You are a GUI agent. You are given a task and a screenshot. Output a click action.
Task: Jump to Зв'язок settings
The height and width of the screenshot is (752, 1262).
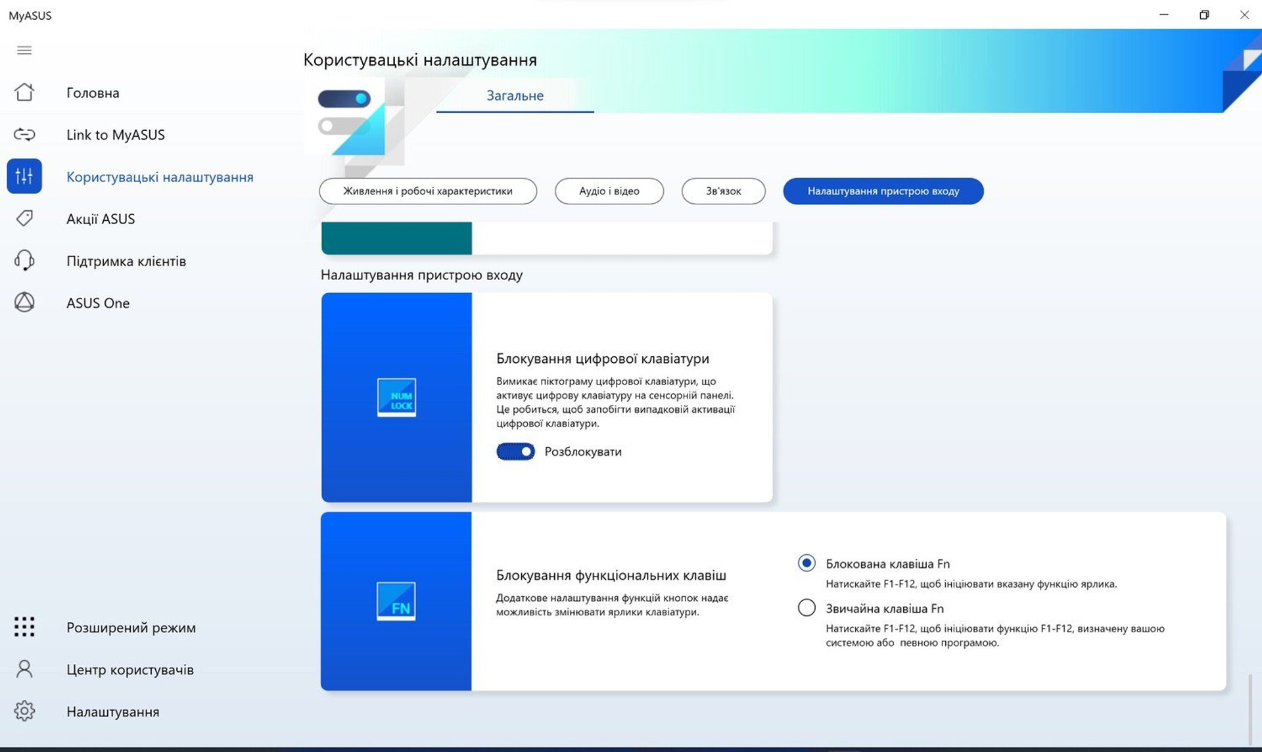click(x=724, y=191)
